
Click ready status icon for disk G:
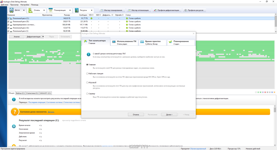pyautogui.click(x=127, y=28)
